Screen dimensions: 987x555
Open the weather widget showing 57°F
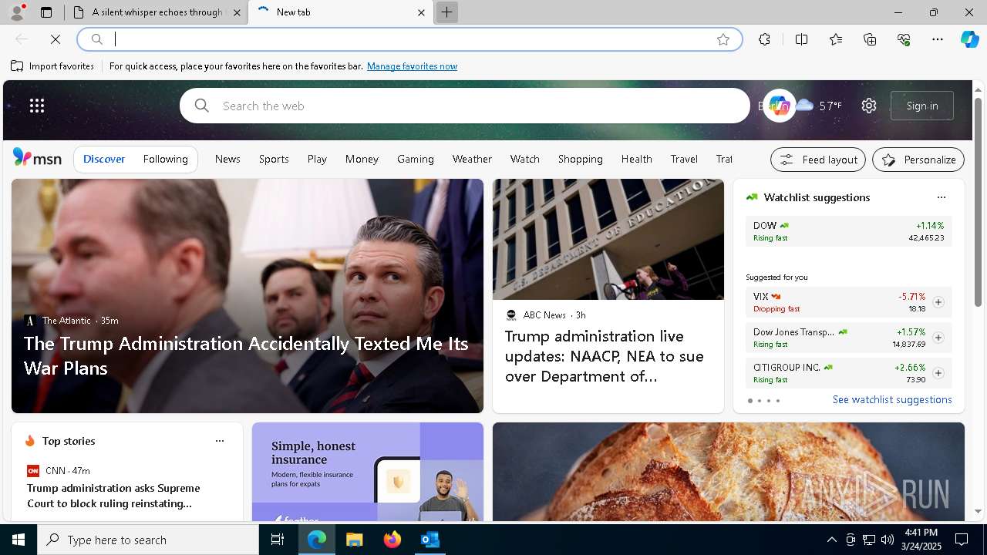[x=819, y=106]
